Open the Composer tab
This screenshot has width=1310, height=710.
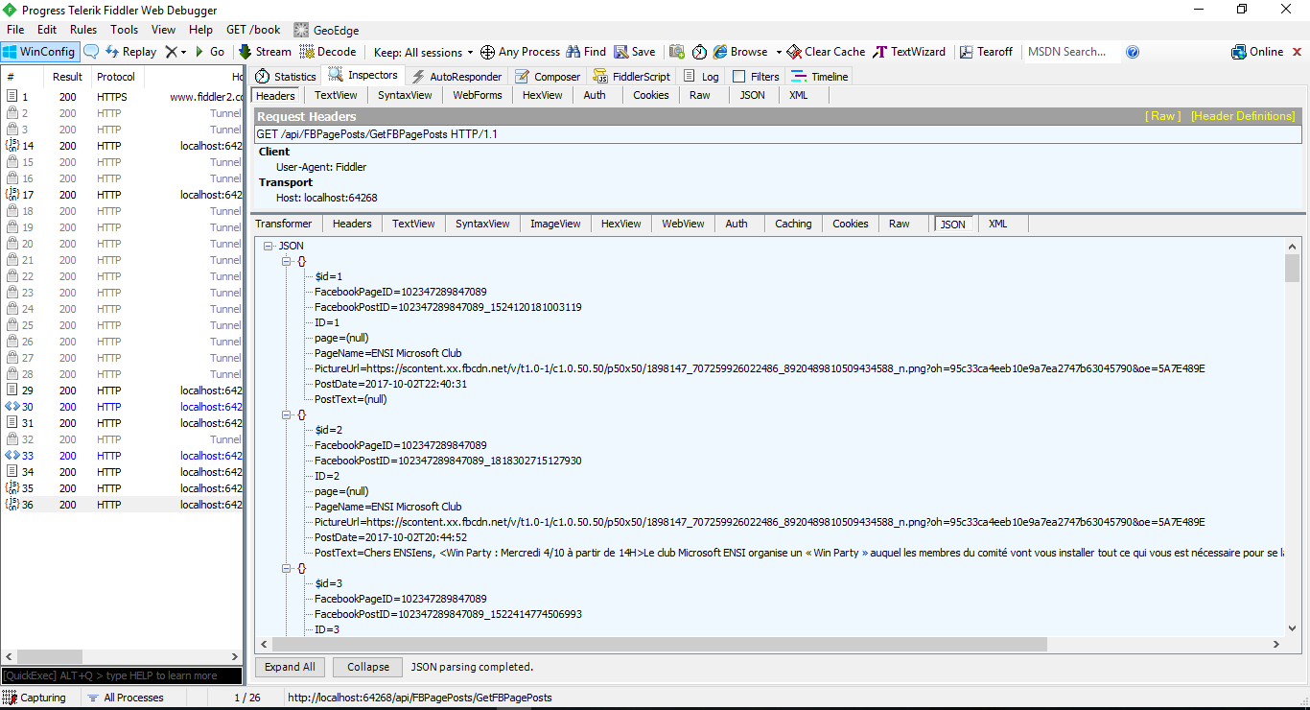548,76
